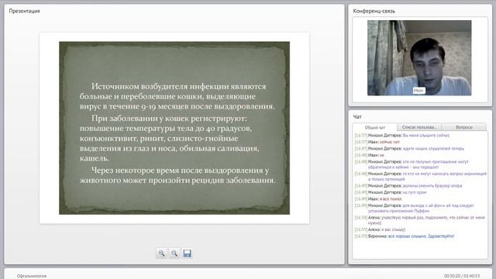Click the presentation slide image
Image resolution: width=496 pixels, height=279 pixels.
pyautogui.click(x=174, y=128)
